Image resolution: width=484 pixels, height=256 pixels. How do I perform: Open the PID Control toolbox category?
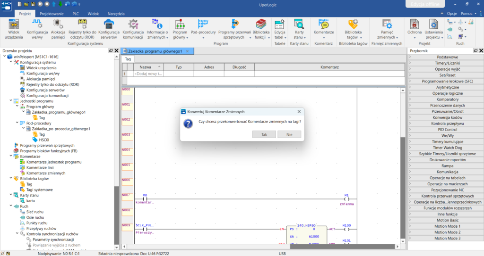(445, 129)
